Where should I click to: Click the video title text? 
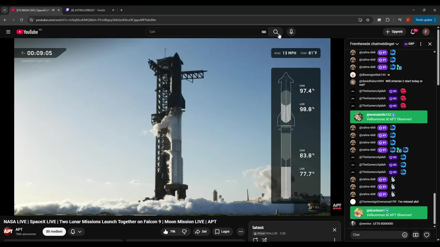110,222
